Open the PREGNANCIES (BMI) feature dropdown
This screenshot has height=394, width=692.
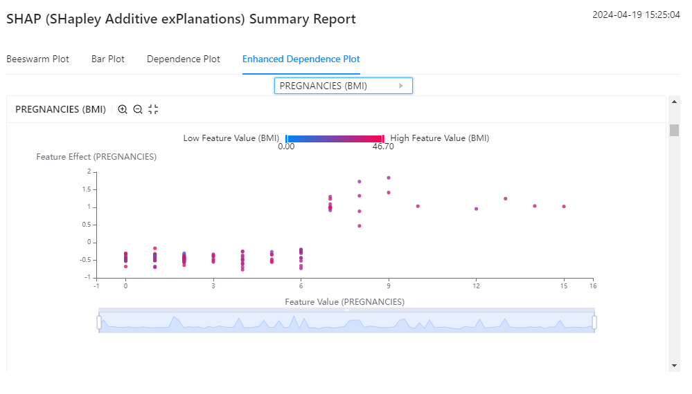(x=343, y=86)
